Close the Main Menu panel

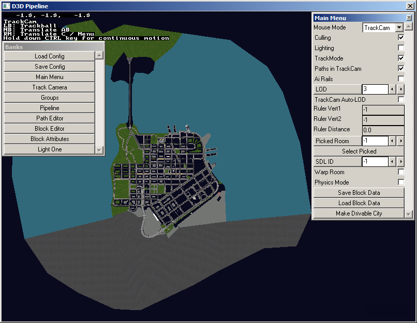click(x=409, y=18)
